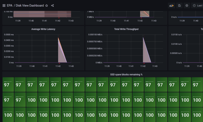Open the EPA folder breadcrumb link

coord(10,6)
